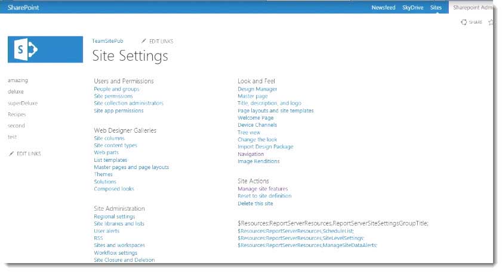Open Site permissions
The height and width of the screenshot is (272, 502).
[113, 96]
